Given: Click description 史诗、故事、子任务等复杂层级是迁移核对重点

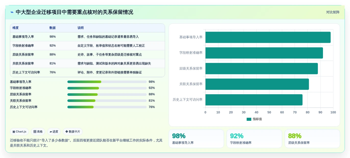Looking at the screenshot, I should coord(110,55).
